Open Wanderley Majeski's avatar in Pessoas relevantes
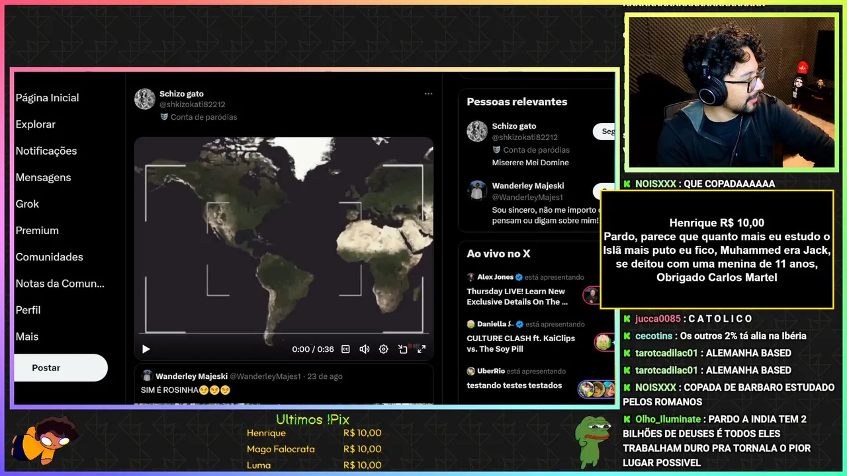This screenshot has width=847, height=476. [477, 191]
